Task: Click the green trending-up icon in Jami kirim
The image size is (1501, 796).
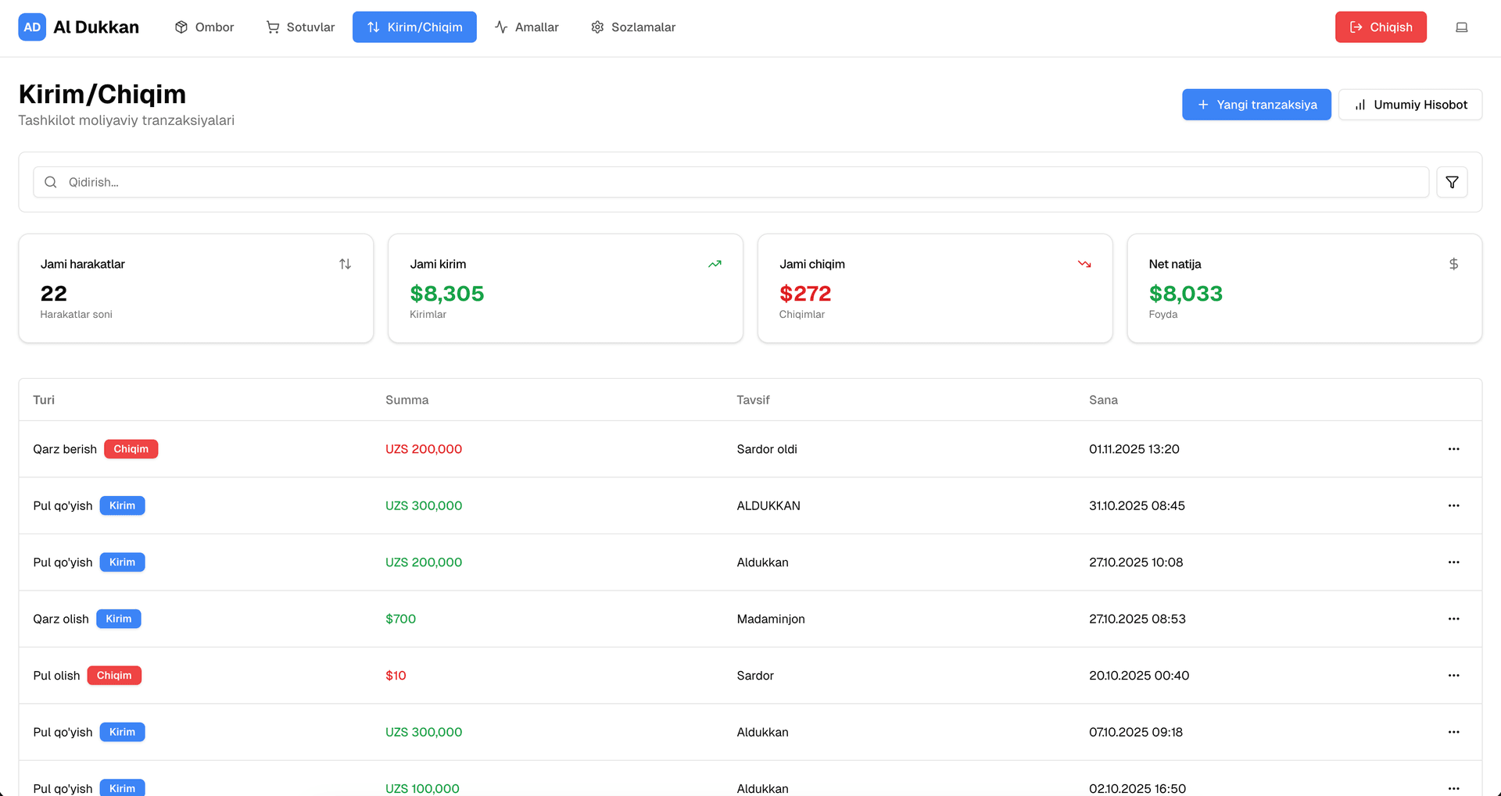Action: click(x=715, y=264)
